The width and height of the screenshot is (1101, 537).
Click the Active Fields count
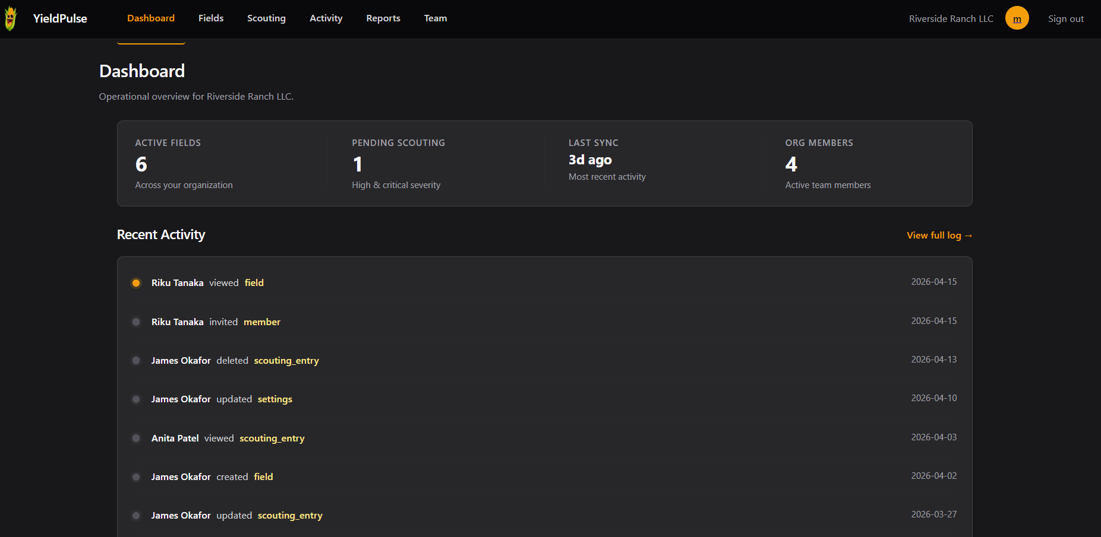pos(141,164)
